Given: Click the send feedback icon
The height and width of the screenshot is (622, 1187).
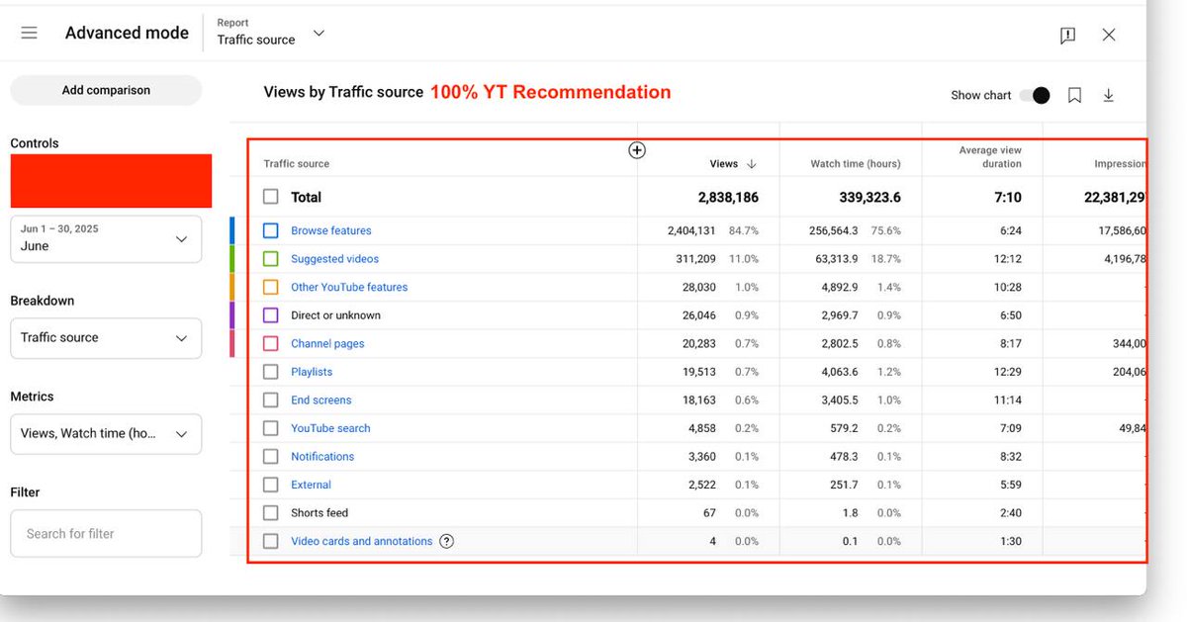Looking at the screenshot, I should pyautogui.click(x=1067, y=35).
